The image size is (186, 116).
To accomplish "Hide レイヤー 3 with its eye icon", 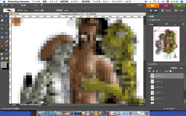I will (148, 99).
